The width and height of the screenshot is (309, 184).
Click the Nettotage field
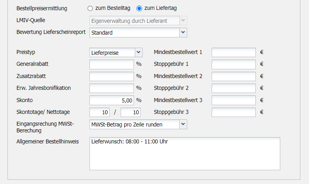(130, 113)
